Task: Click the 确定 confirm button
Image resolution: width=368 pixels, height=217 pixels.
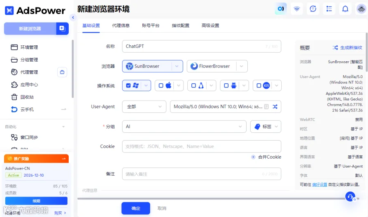Action: 136,208
